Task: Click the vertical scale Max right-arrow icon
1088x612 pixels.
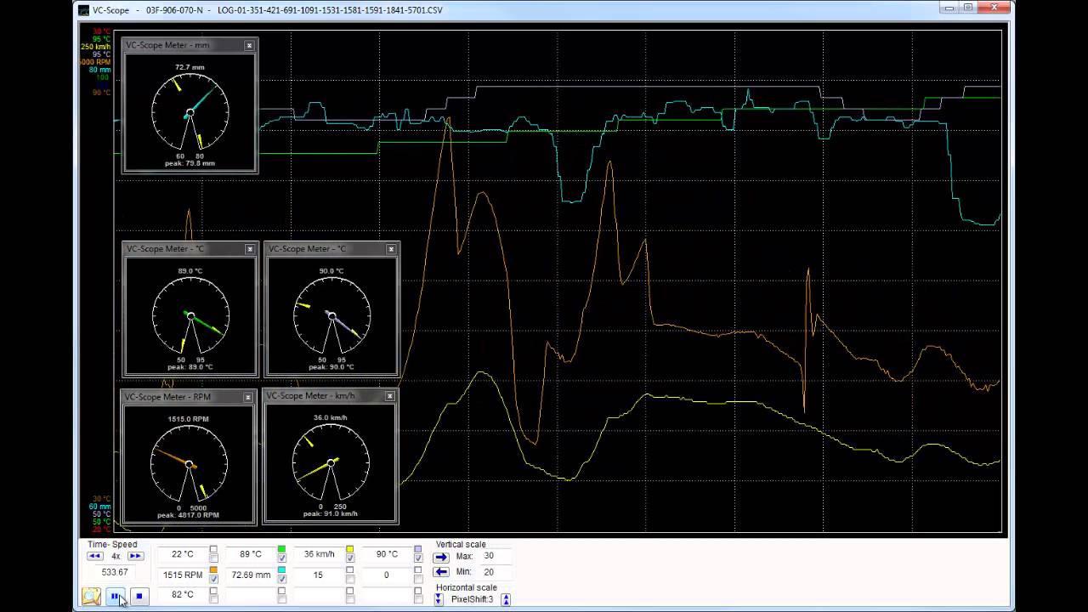Action: tap(440, 558)
